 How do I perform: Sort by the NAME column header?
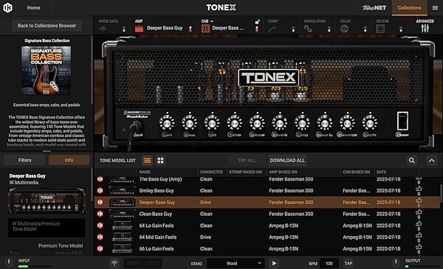pyautogui.click(x=145, y=172)
